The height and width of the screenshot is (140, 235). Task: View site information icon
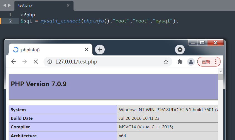pyautogui.click(x=50, y=62)
